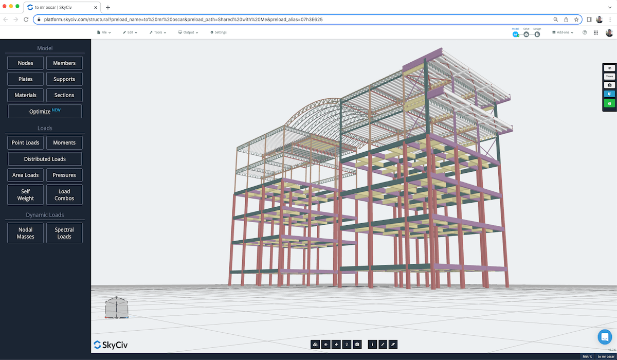Open the screenshot camera tool in the bottom toolbar

[357, 344]
